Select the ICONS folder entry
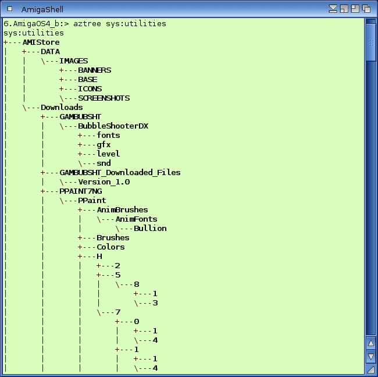This screenshot has height=377, width=378. pyautogui.click(x=90, y=89)
